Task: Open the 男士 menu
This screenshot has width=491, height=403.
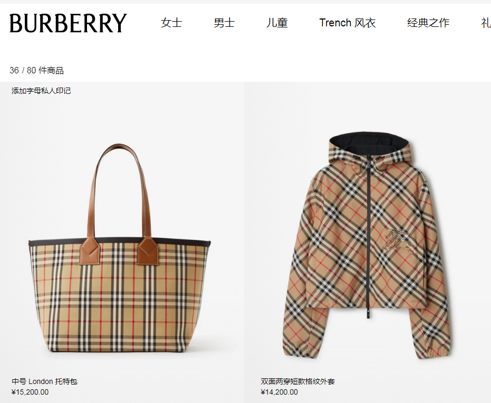Action: pos(224,23)
